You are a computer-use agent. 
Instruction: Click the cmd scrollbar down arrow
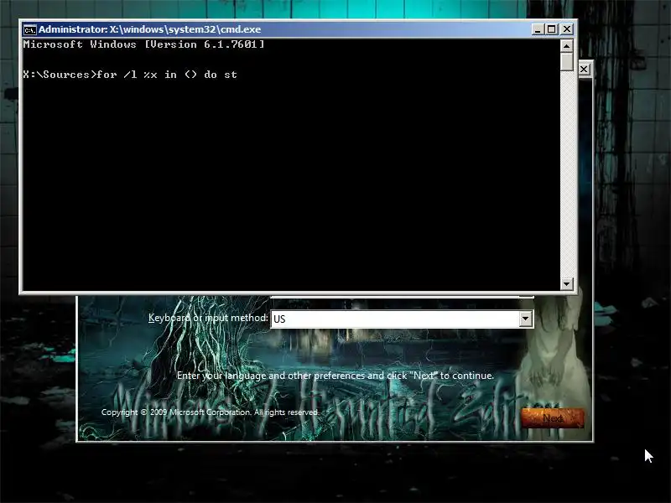(x=567, y=283)
